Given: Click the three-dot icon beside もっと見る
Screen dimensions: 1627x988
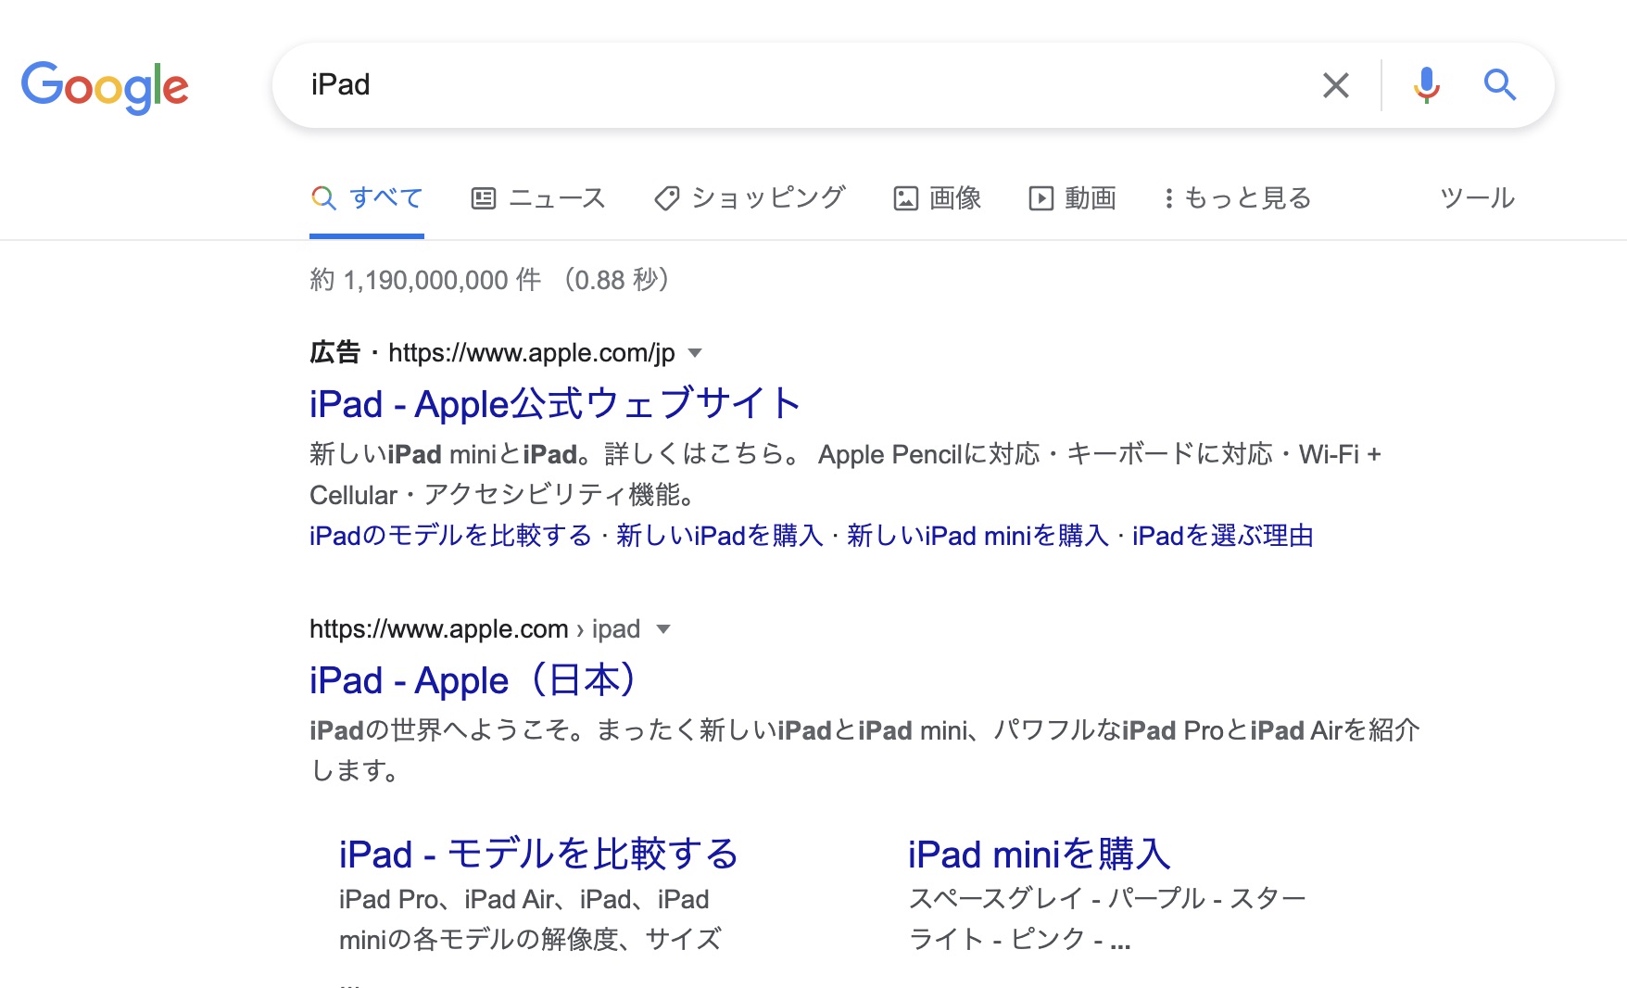Looking at the screenshot, I should 1169,198.
